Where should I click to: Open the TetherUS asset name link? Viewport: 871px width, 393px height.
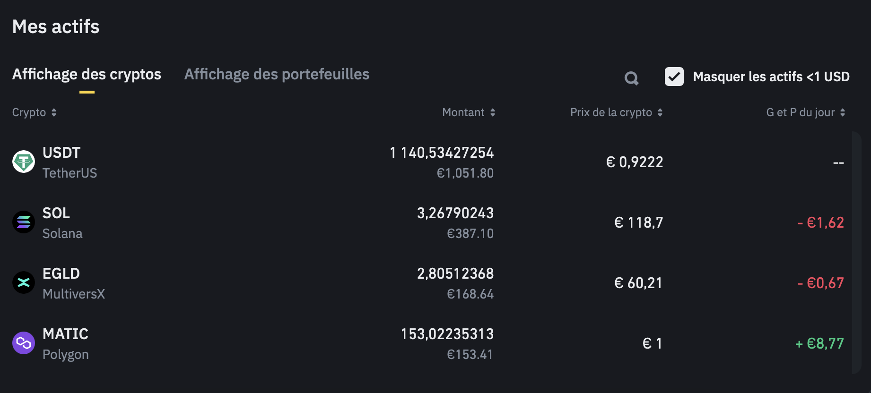(x=70, y=173)
